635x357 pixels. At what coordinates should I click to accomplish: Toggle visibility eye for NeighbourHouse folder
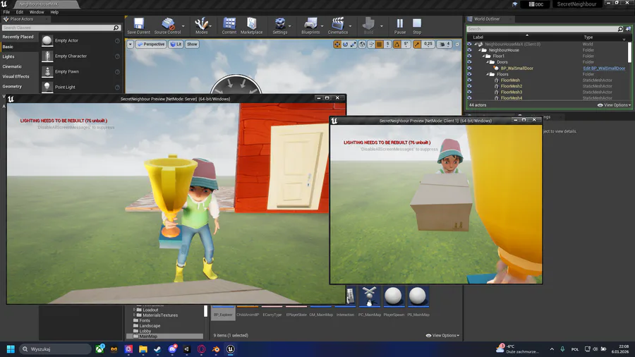469,50
